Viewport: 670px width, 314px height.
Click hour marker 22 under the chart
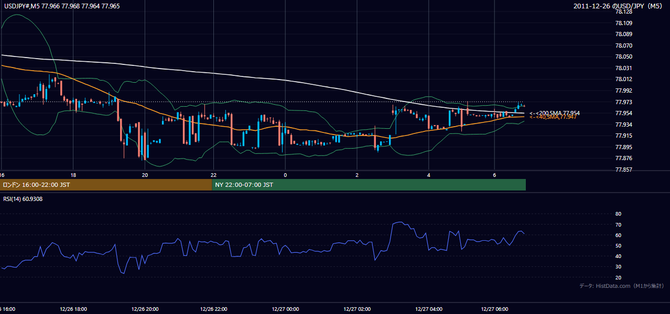coord(213,175)
